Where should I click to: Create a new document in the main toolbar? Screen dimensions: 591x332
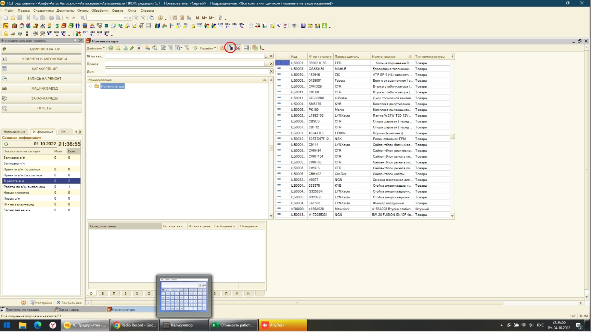pyautogui.click(x=5, y=18)
